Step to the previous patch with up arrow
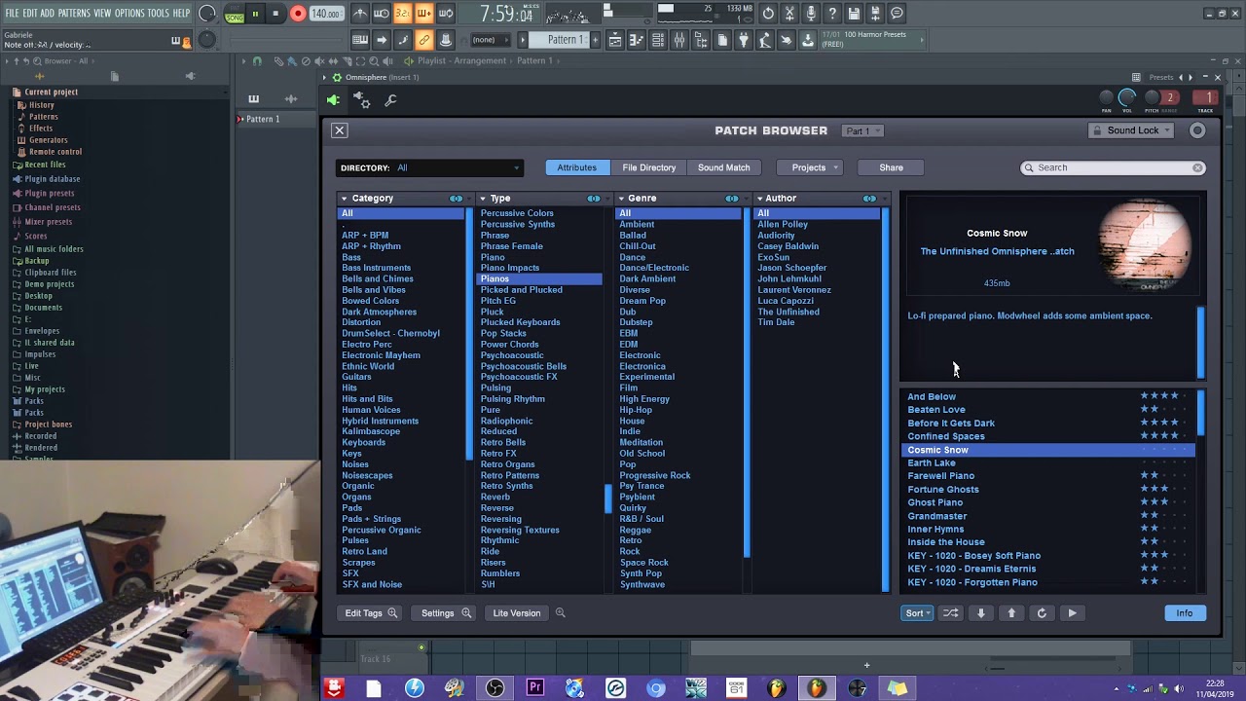1246x701 pixels. coord(1011,613)
